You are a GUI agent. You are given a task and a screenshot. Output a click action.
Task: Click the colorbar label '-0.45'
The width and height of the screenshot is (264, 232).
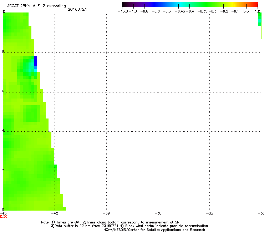pyautogui.click(x=180, y=11)
